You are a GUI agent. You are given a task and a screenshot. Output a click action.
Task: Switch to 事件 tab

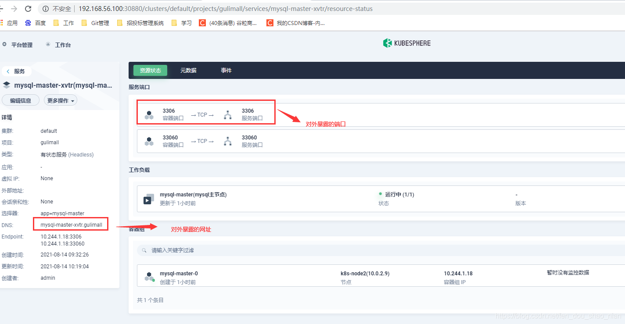(226, 70)
